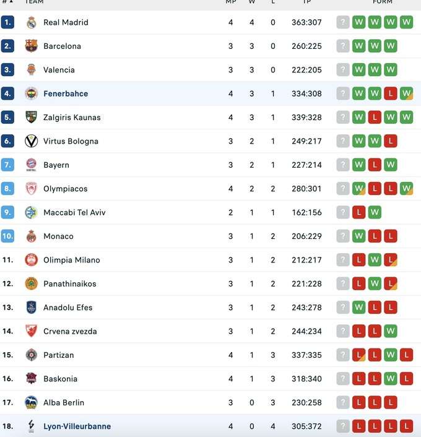Click the Virtus Bologna logo icon
Viewport: 421px width, 437px height.
(31, 141)
